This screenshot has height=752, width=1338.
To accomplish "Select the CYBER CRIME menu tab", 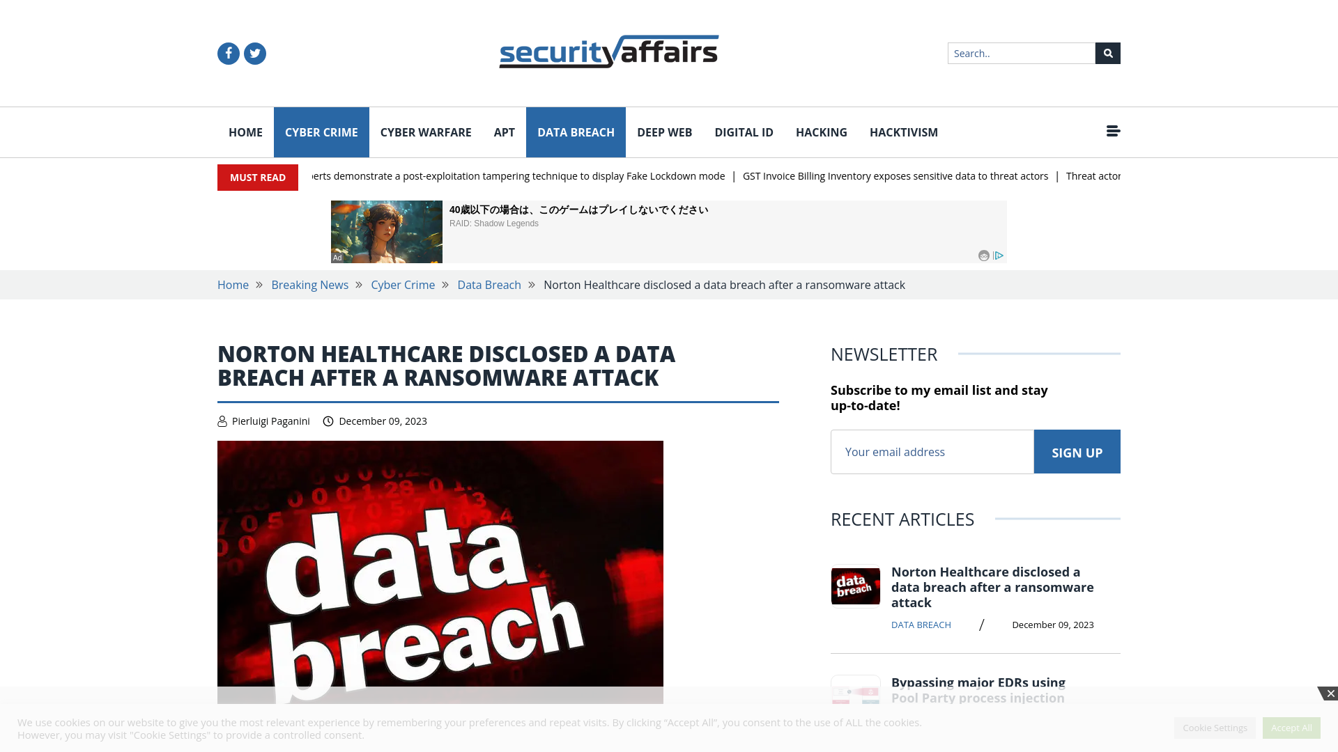I will click(x=321, y=132).
